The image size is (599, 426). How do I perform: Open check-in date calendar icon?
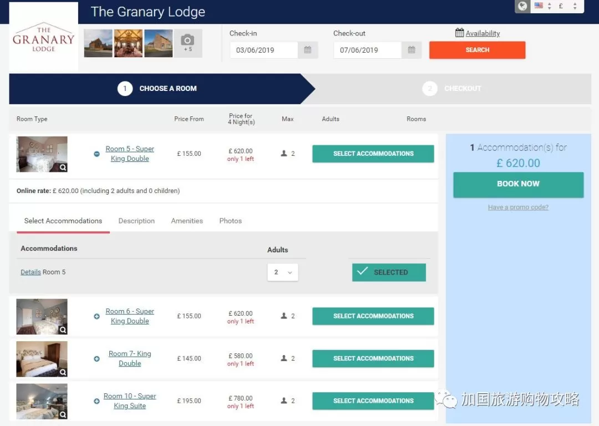coord(307,50)
